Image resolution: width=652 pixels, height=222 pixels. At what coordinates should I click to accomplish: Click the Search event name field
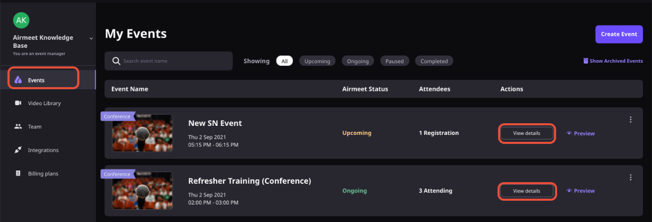pos(169,61)
